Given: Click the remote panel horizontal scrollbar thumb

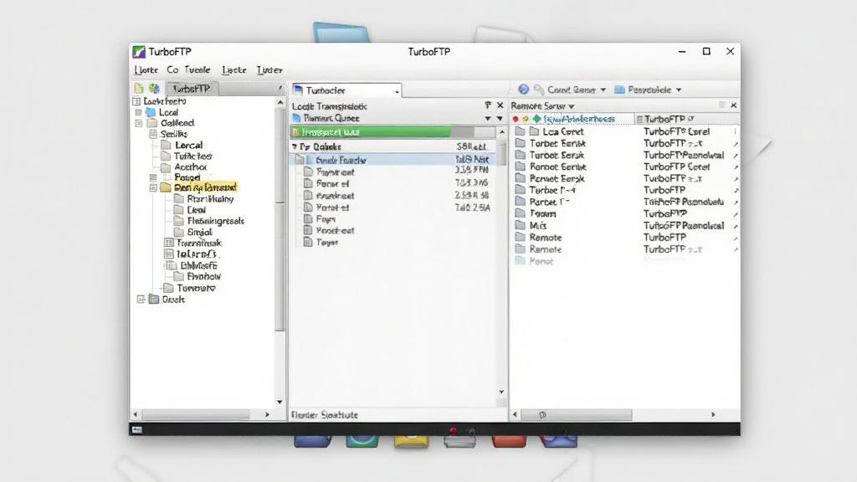Looking at the screenshot, I should (x=576, y=415).
